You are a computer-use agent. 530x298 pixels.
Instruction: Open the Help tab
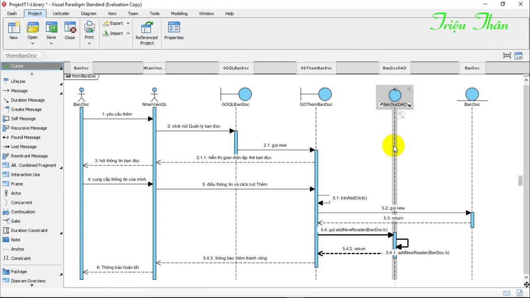tap(229, 14)
